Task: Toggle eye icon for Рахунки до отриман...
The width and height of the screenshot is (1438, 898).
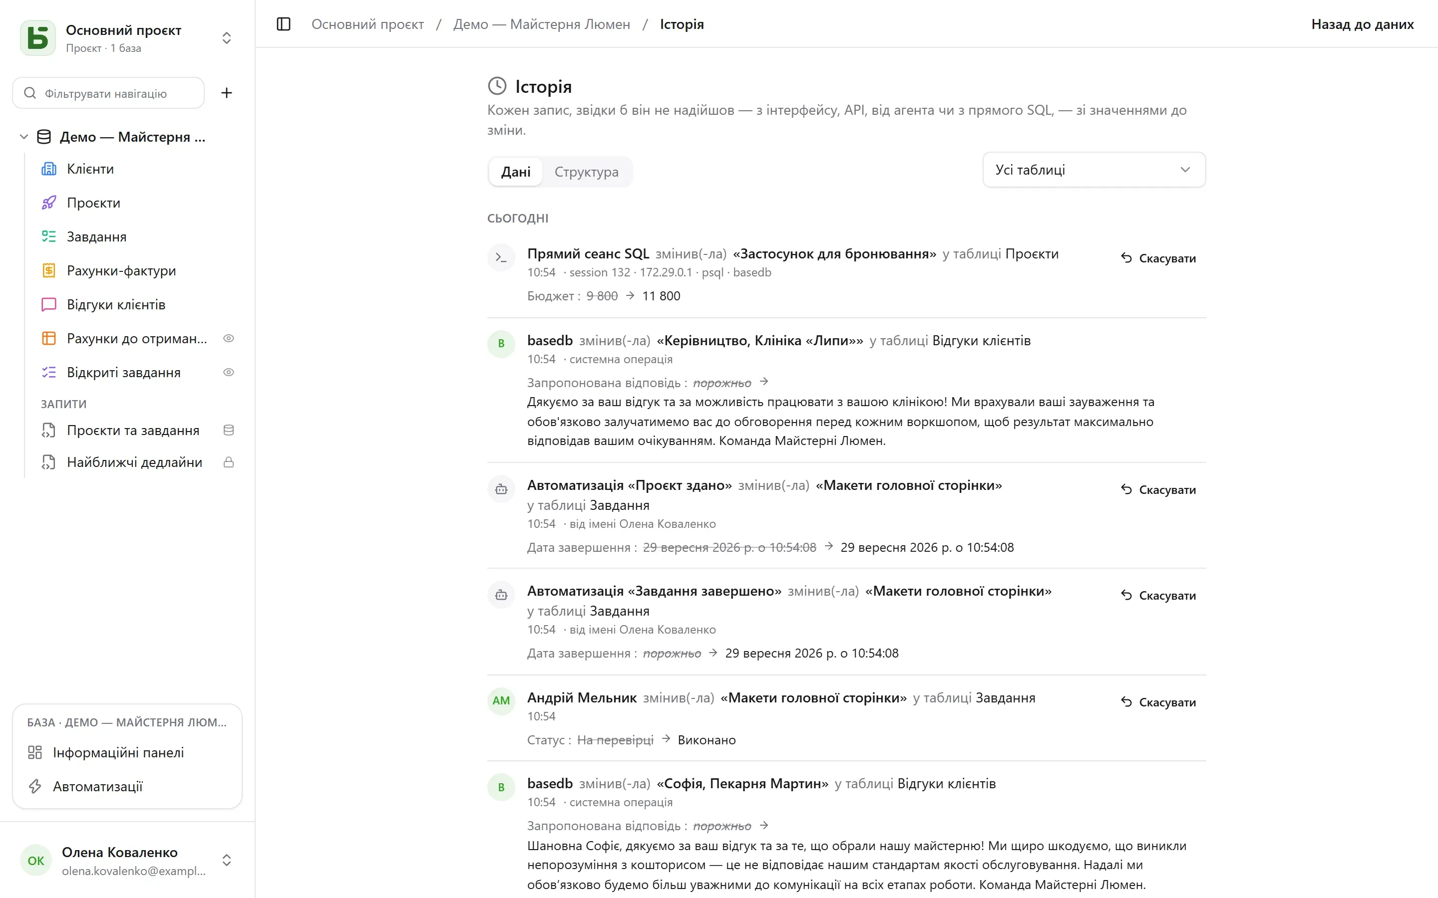Action: pyautogui.click(x=229, y=339)
